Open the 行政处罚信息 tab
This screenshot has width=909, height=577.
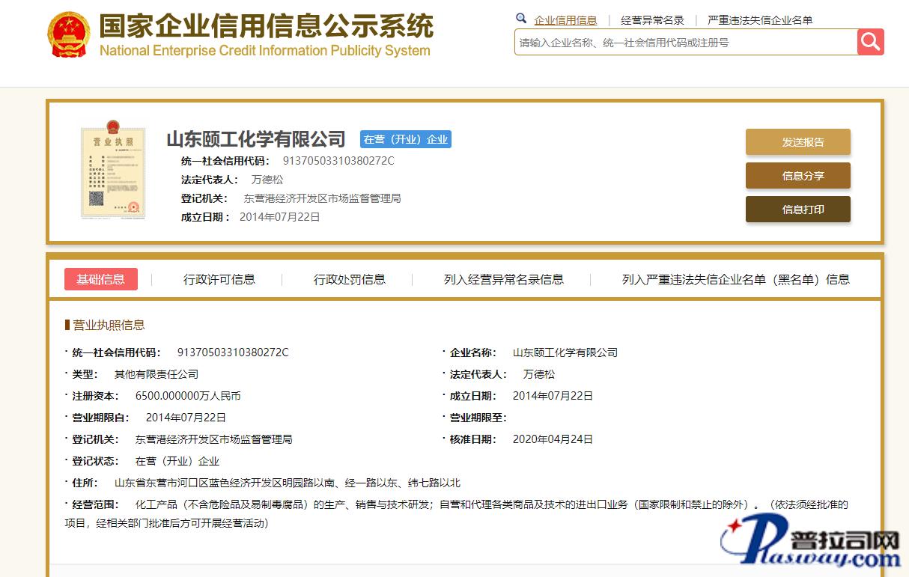tap(350, 279)
